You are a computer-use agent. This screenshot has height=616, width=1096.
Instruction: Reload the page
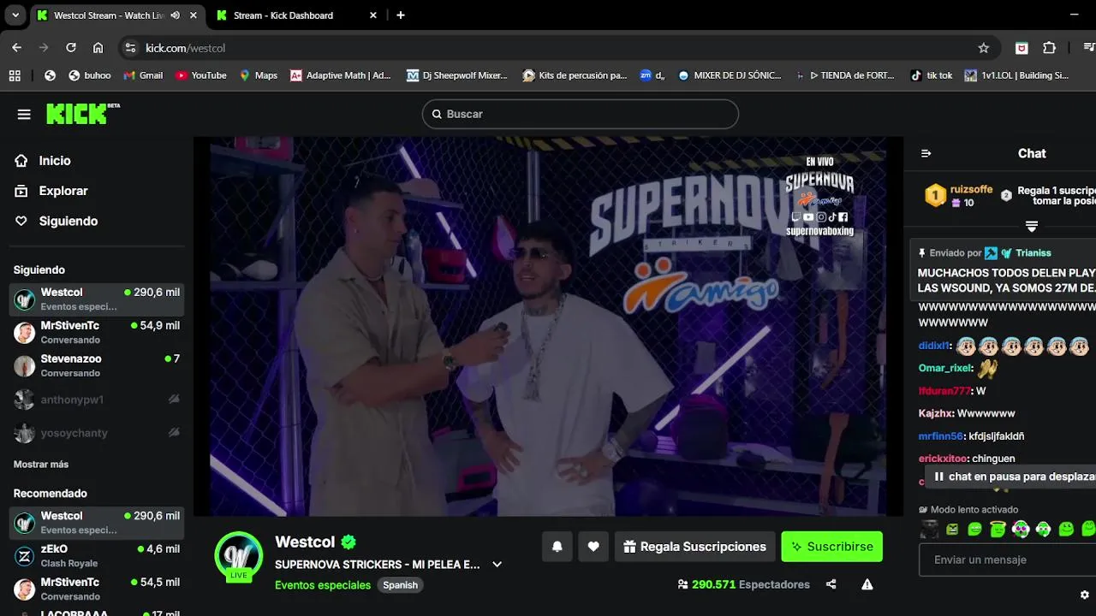(71, 48)
